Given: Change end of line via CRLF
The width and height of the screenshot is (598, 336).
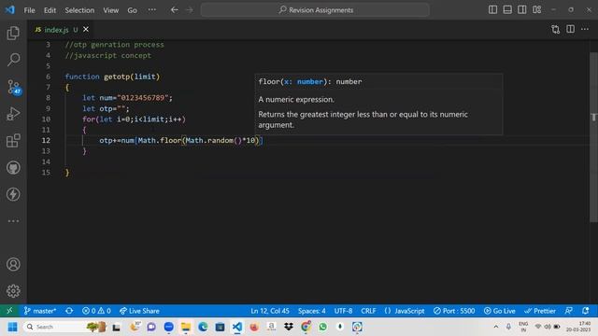Looking at the screenshot, I should click(x=368, y=311).
